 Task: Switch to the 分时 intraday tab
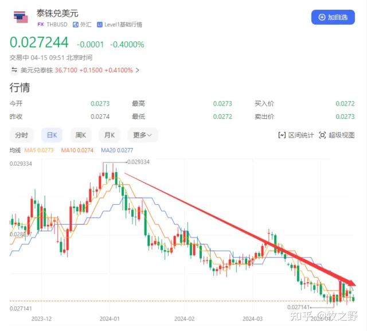[22, 135]
